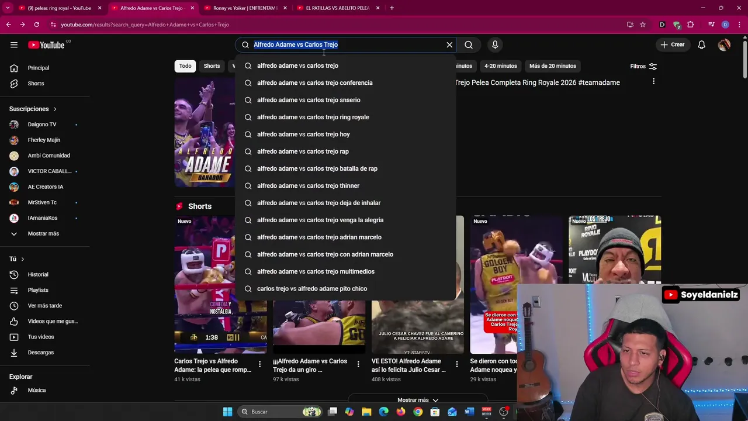Select the 4-20 minutos chip
Viewport: 748px width, 421px height.
click(500, 66)
